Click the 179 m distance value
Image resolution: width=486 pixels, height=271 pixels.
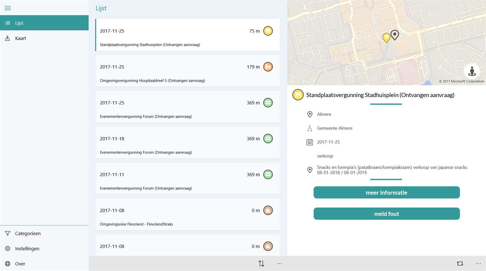(253, 67)
